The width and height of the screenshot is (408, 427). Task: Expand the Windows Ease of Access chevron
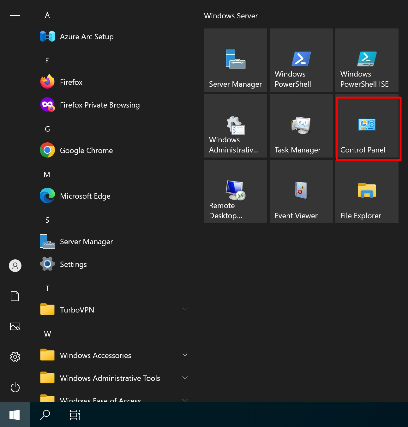185,400
